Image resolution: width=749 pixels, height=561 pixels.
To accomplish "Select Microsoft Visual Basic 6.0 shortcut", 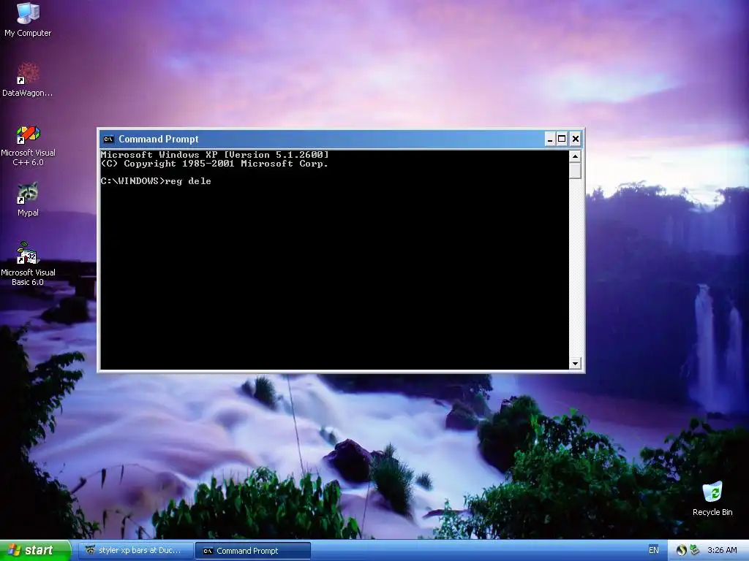I will (x=28, y=263).
